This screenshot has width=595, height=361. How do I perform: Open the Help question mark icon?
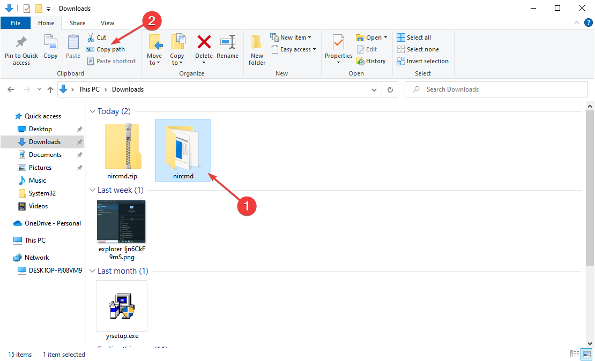(x=588, y=22)
